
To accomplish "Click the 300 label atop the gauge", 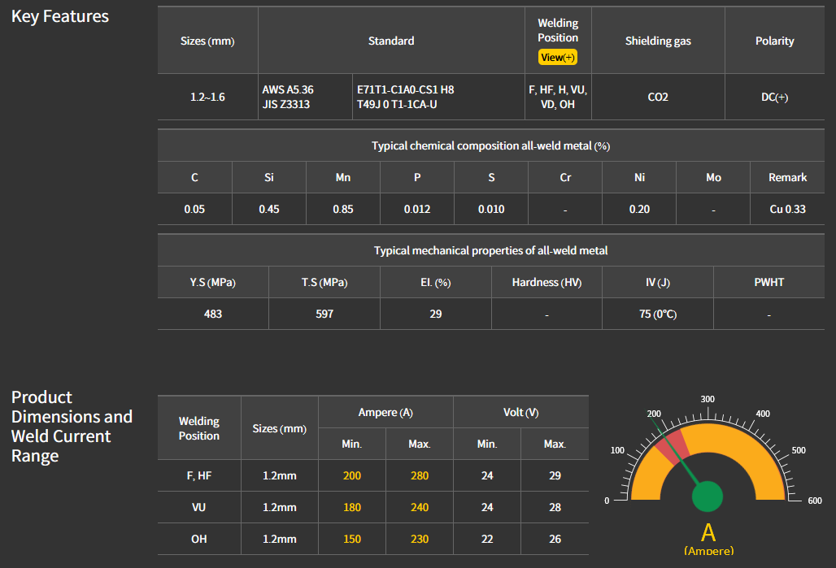I will [x=708, y=399].
